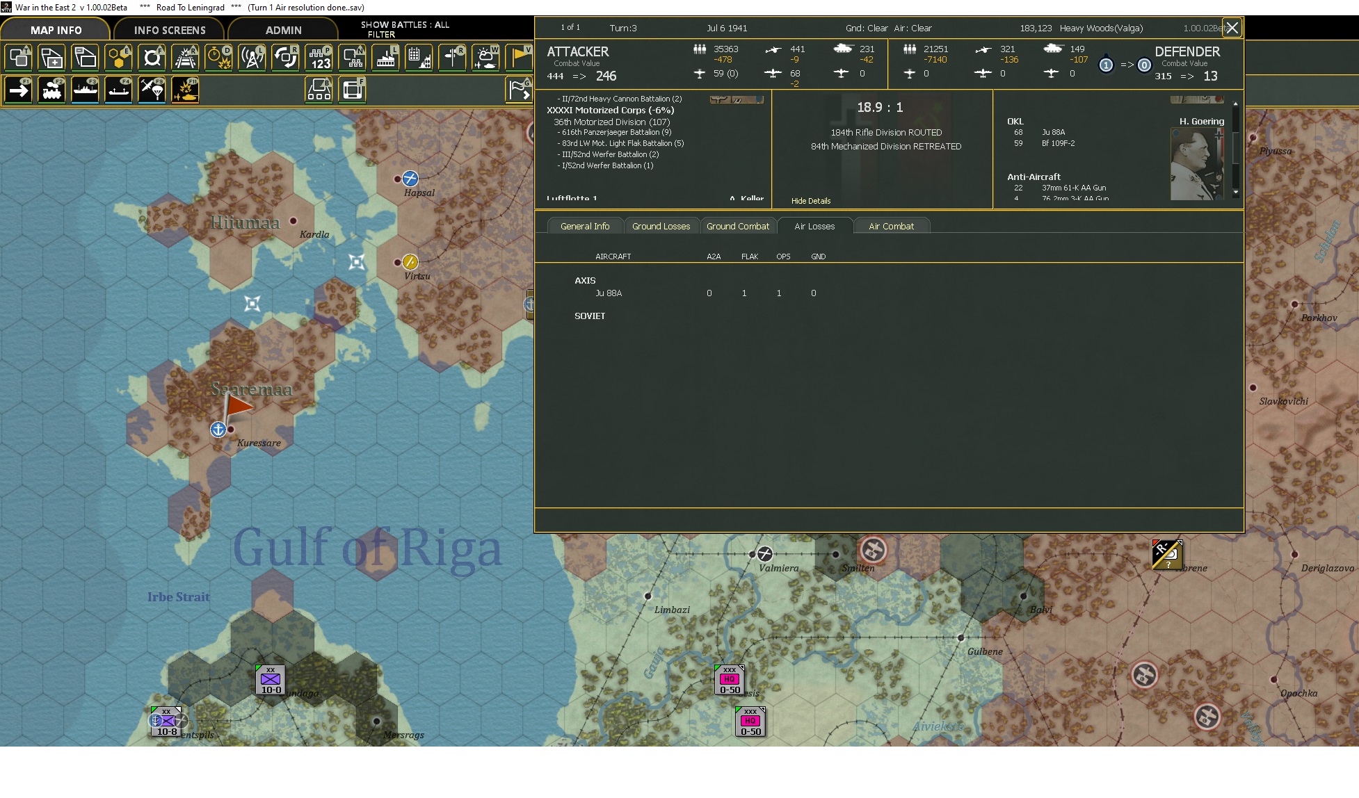This screenshot has width=1359, height=798.
Task: Click the FLAK column header
Action: point(750,256)
